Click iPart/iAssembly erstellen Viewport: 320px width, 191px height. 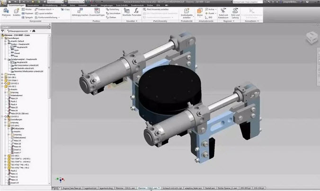[156, 9]
